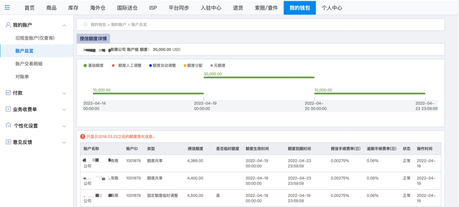The image size is (459, 207).
Task: Click the red warning icon above table
Action: click(83, 137)
